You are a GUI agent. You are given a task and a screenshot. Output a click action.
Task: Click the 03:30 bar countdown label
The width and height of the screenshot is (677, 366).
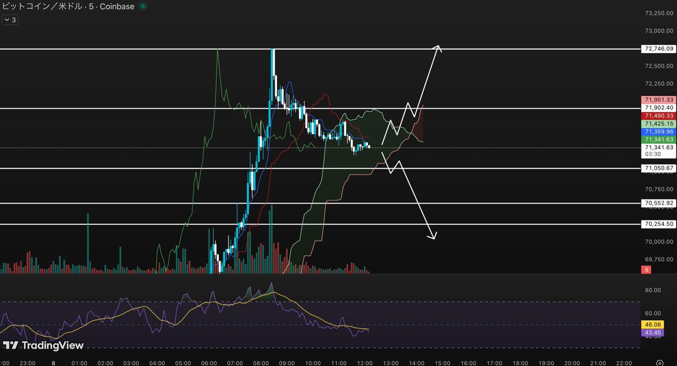pyautogui.click(x=654, y=153)
